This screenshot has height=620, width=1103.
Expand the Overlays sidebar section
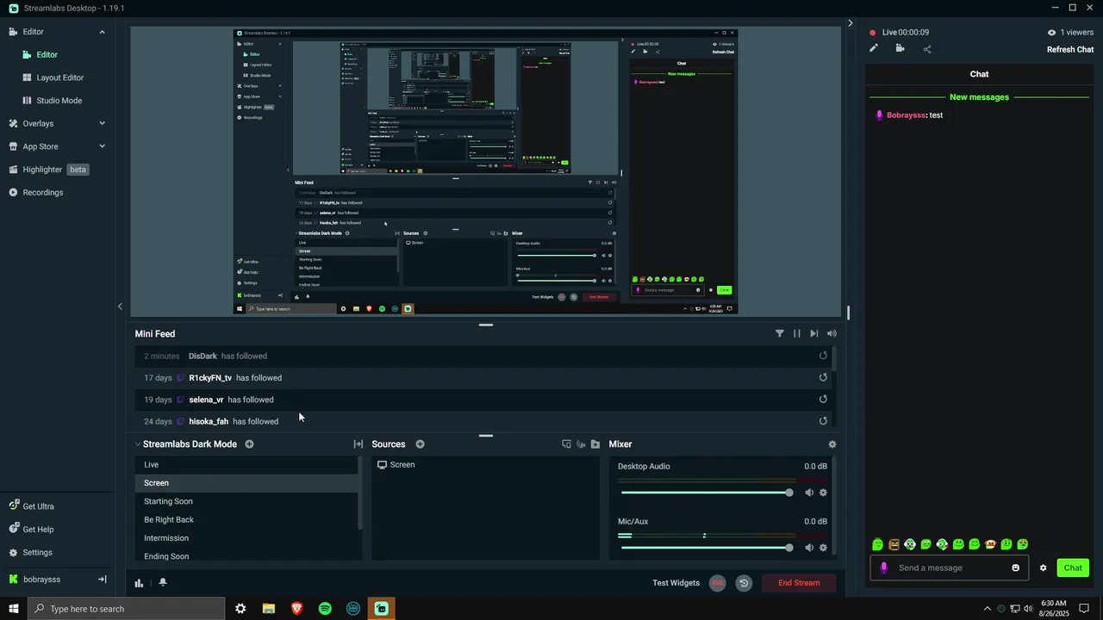102,123
